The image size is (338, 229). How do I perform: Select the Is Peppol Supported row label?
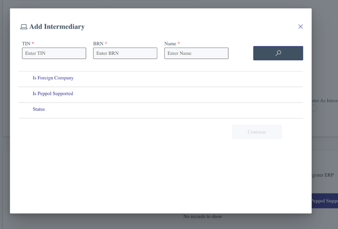click(x=53, y=93)
